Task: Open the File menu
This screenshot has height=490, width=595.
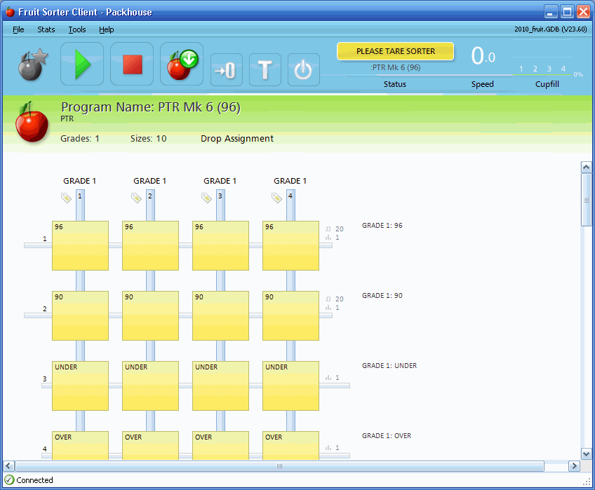Action: (x=18, y=29)
